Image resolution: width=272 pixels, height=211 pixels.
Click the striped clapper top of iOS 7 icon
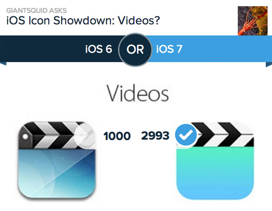click(224, 135)
